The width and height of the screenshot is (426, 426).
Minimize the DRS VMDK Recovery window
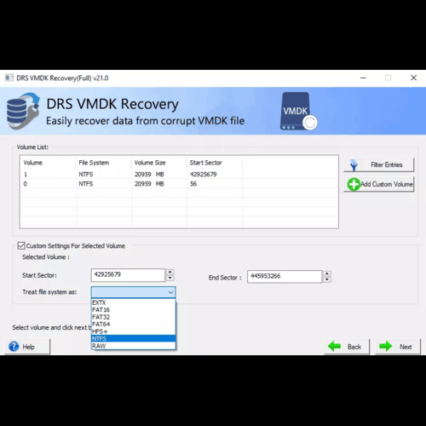tap(363, 78)
